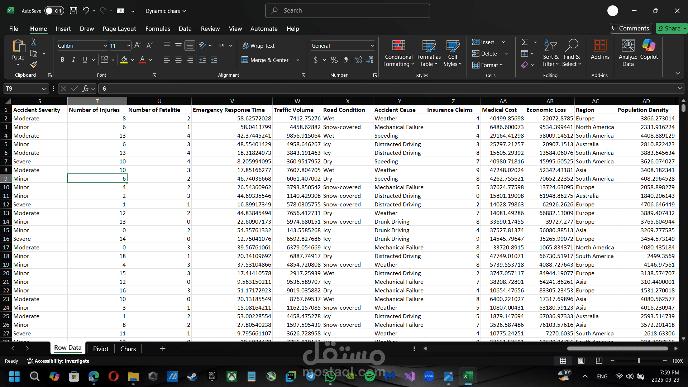Click the Copilot icon in ribbon
Image resolution: width=688 pixels, height=387 pixels.
pos(649,46)
